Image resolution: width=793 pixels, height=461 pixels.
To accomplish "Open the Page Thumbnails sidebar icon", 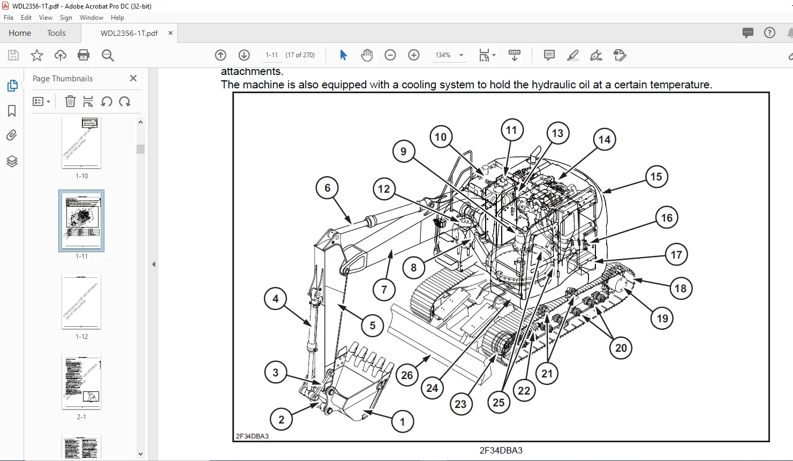I will [12, 86].
